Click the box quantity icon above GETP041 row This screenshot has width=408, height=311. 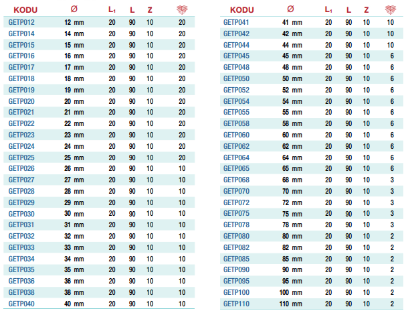(x=391, y=9)
